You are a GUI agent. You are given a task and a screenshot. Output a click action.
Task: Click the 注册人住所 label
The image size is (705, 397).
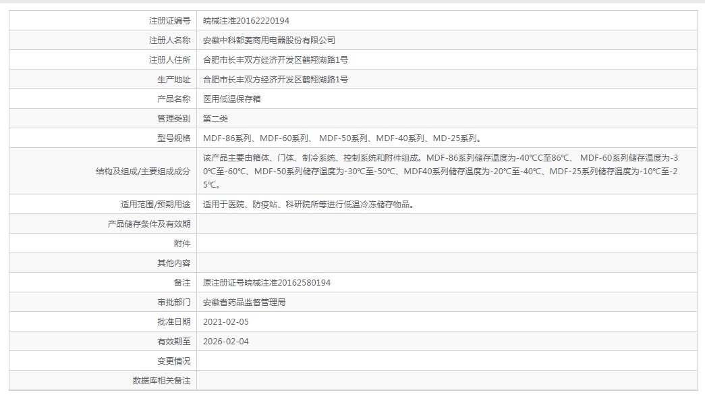coord(169,60)
